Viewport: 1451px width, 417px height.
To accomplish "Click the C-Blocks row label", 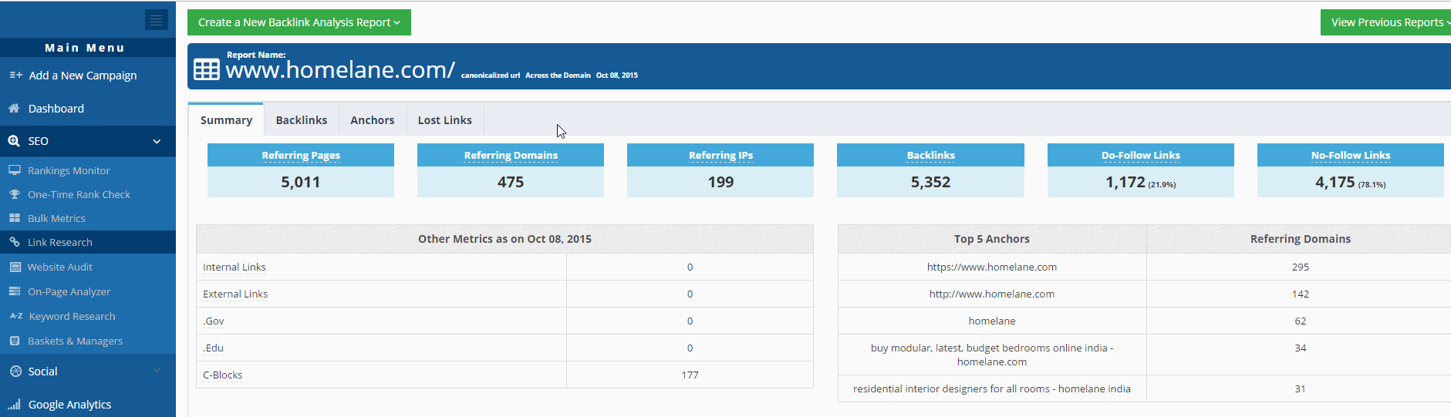I will [222, 375].
